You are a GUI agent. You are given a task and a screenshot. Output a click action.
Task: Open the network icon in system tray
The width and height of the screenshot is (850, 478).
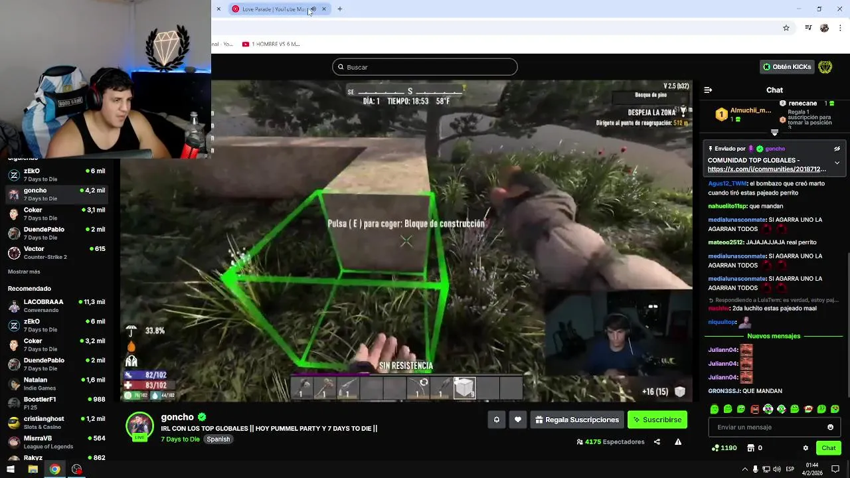tap(766, 469)
